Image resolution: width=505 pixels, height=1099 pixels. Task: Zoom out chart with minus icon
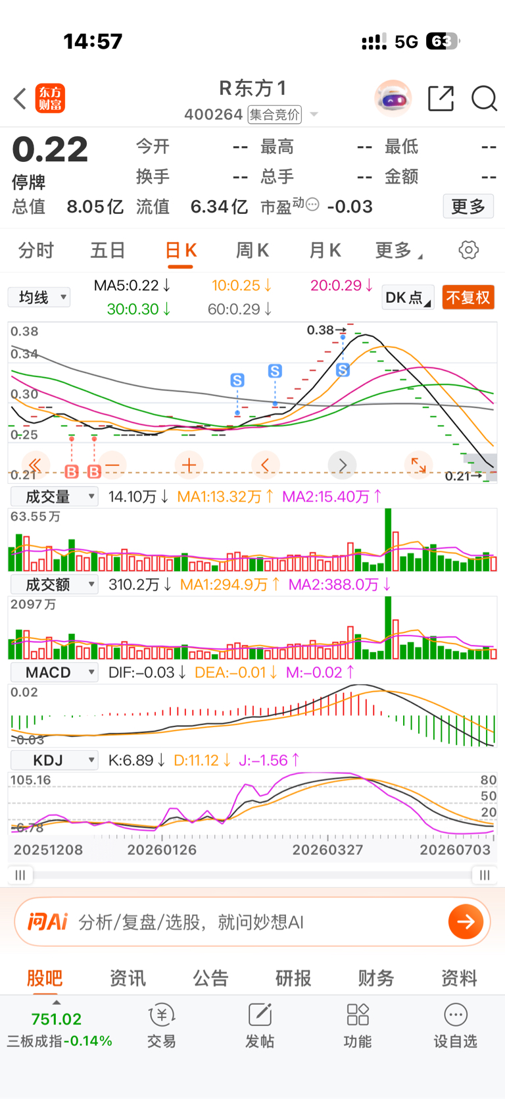click(x=112, y=465)
